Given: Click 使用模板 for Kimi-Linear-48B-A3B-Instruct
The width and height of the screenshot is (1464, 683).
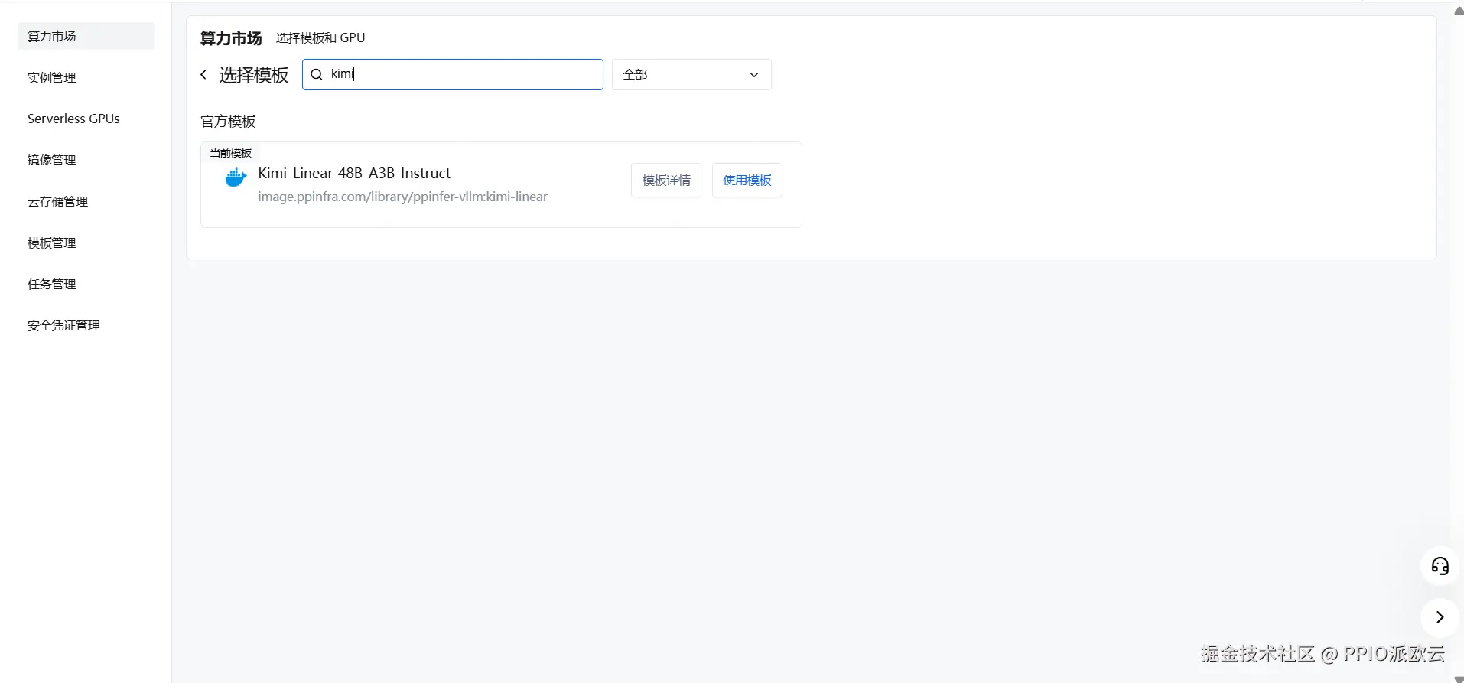Looking at the screenshot, I should tap(747, 180).
